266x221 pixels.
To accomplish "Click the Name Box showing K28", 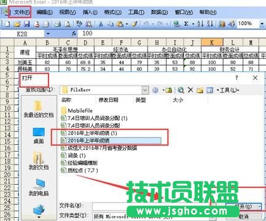I will point(22,34).
